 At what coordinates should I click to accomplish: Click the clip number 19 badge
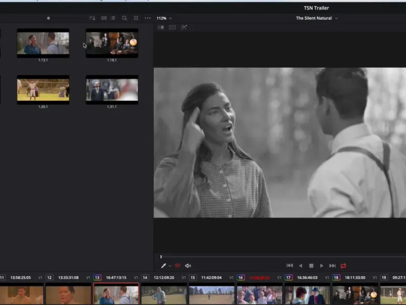coord(384,278)
